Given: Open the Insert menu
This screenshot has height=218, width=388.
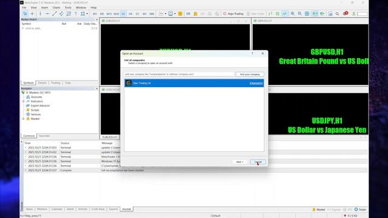Looking at the screenshot, I should click(x=45, y=8).
